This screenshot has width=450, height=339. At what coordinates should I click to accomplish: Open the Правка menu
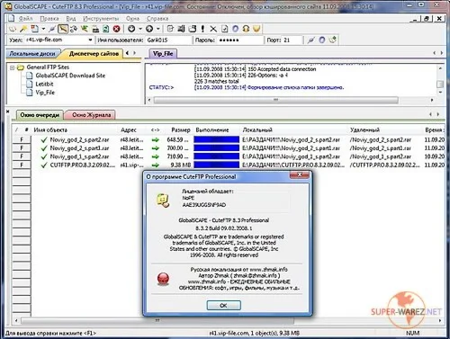[x=49, y=19]
